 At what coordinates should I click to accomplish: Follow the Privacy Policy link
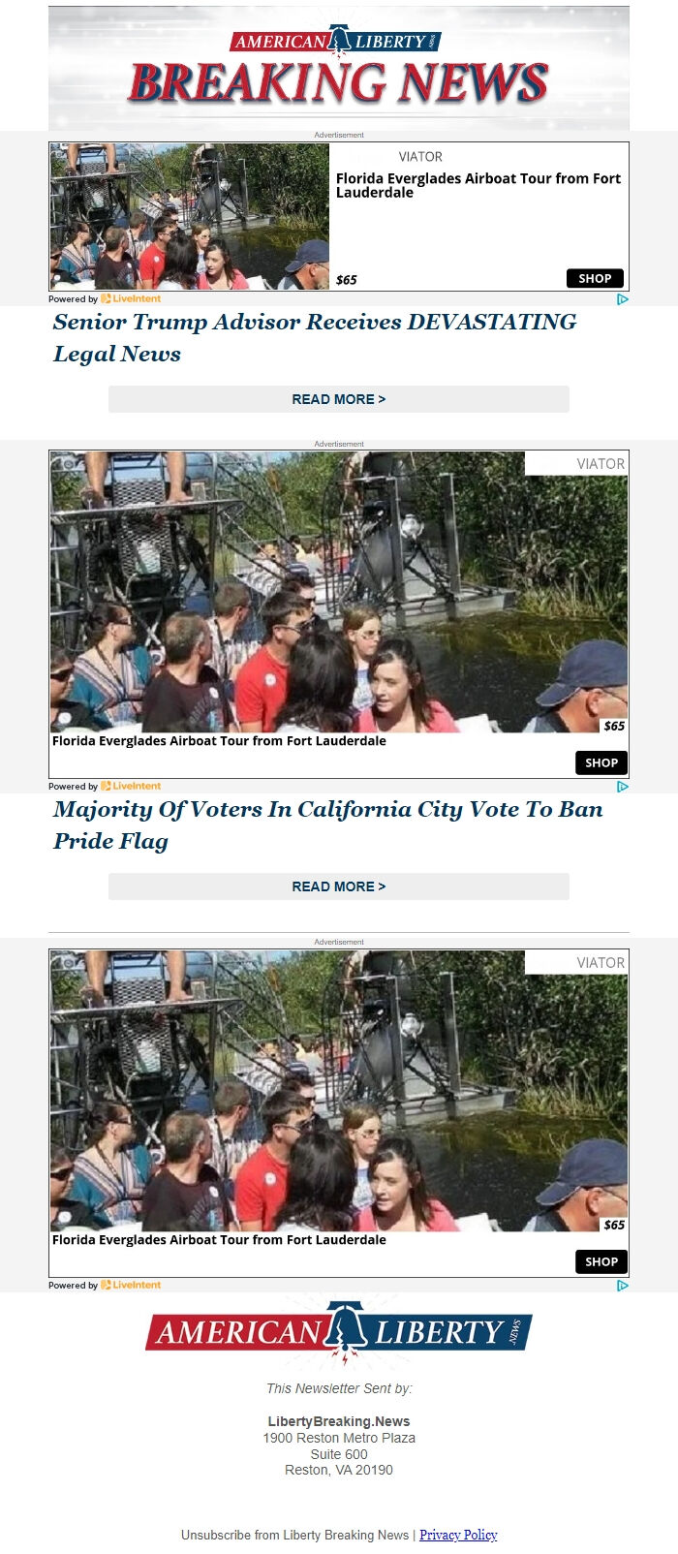click(x=458, y=1535)
